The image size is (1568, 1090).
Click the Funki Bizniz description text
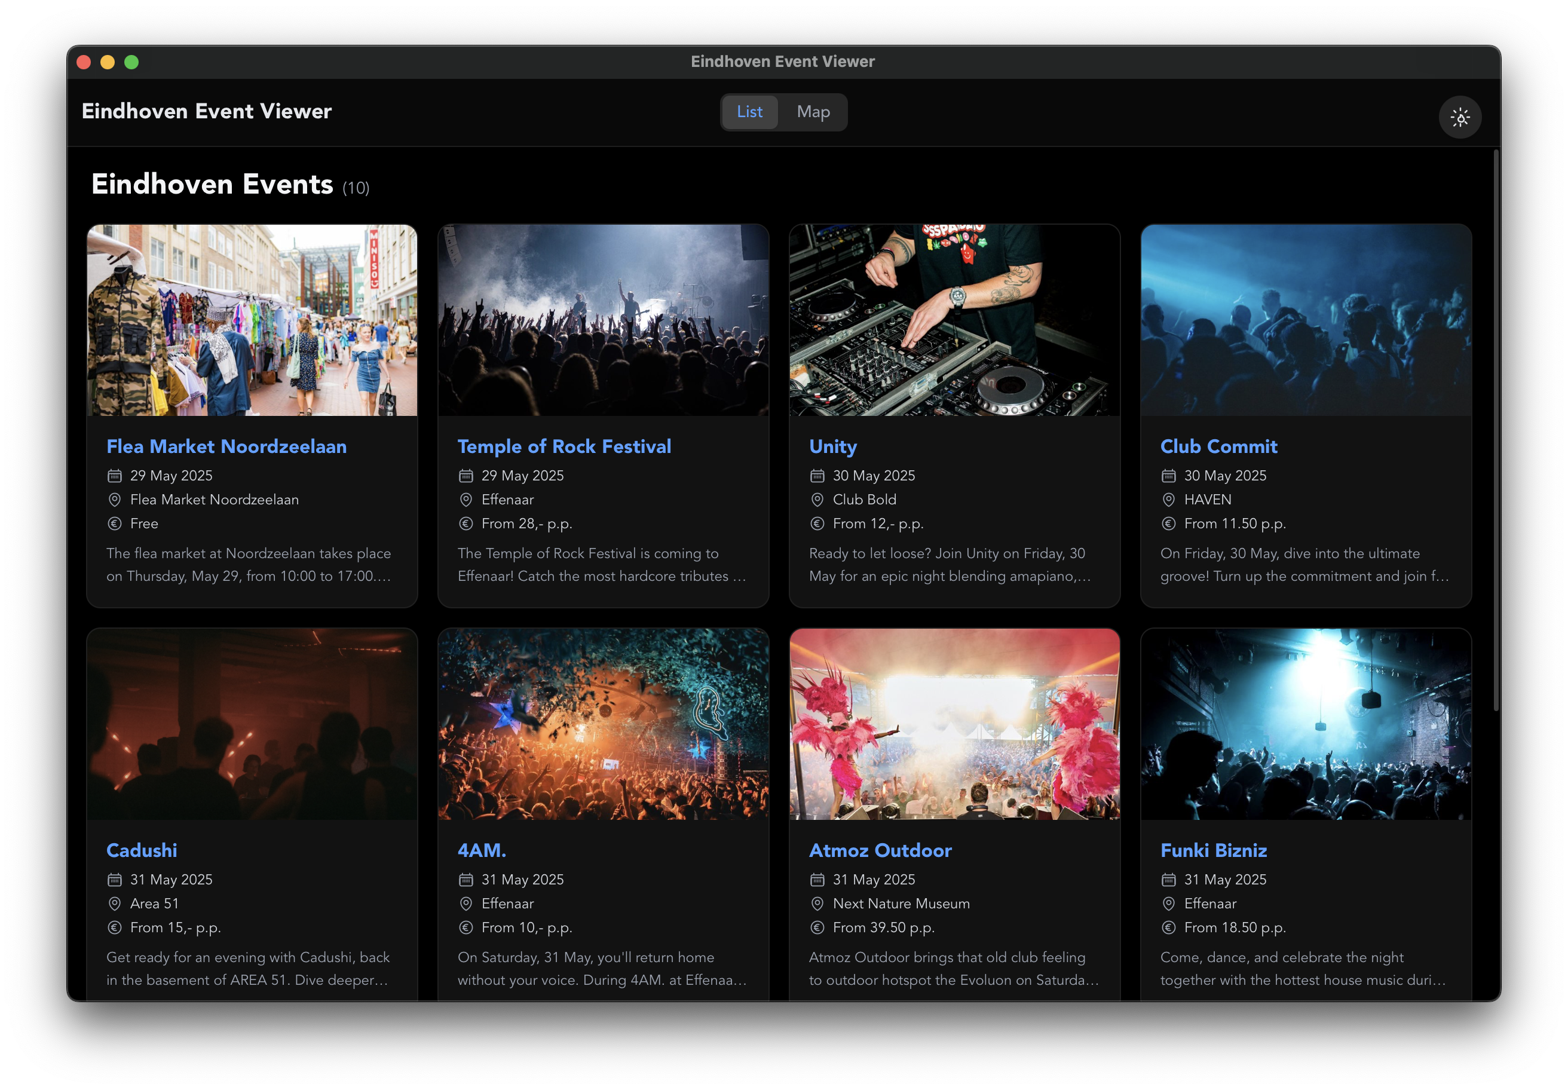point(1303,967)
